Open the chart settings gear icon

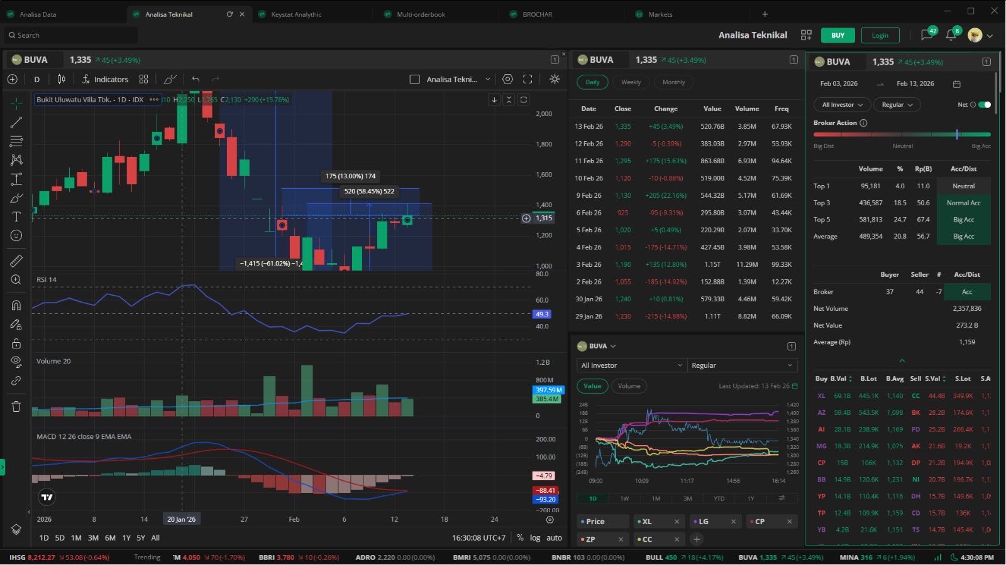tap(507, 79)
